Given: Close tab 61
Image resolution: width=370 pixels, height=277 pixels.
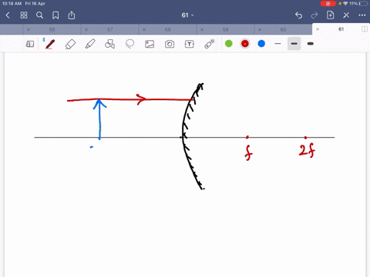Looking at the screenshot, I should tap(318, 29).
